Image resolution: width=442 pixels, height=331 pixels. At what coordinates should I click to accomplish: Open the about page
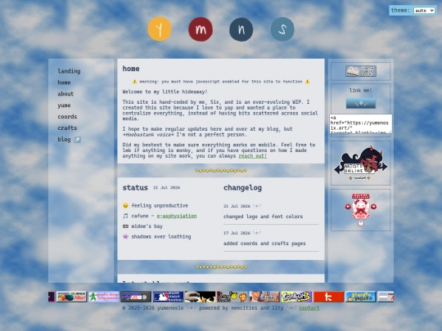[x=65, y=94]
